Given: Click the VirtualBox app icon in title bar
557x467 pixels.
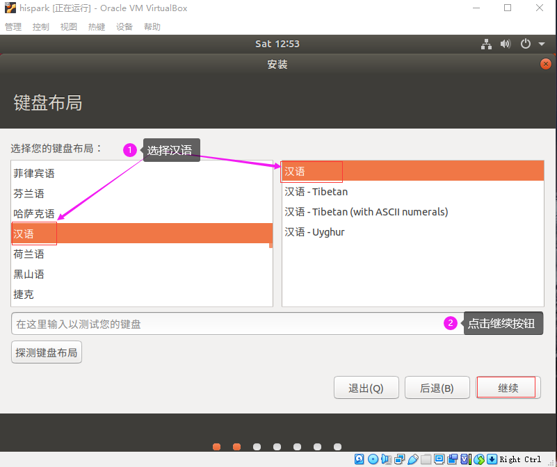Looking at the screenshot, I should click(x=10, y=8).
